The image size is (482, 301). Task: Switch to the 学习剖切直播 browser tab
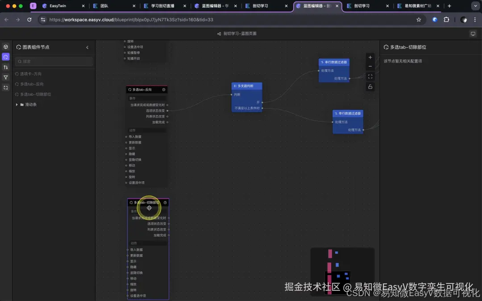coord(164,6)
